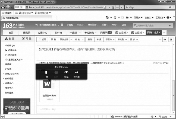Open the 页面(P) page menu
Viewport: 176px width, 119px height.
tap(138, 18)
